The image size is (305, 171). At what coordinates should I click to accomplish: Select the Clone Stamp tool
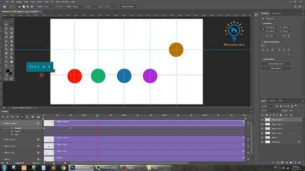pos(11,41)
